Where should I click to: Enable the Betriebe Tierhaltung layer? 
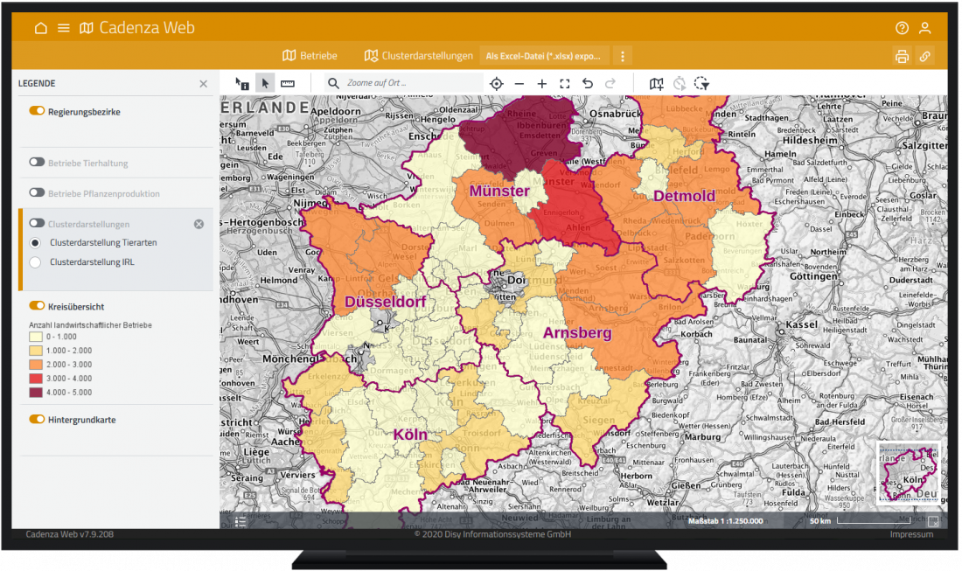[x=37, y=163]
